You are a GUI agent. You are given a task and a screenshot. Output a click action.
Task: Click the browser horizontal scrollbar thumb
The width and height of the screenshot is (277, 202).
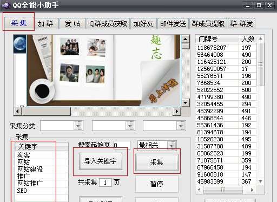pos(46,112)
